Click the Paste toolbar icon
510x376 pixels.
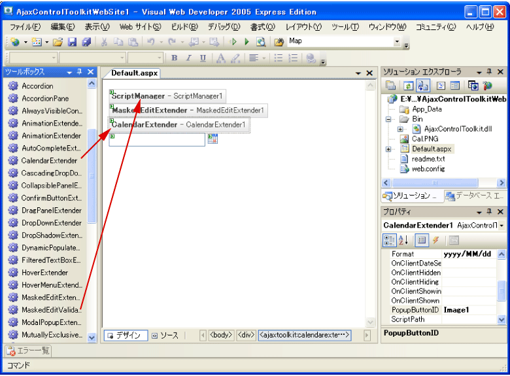(x=133, y=42)
